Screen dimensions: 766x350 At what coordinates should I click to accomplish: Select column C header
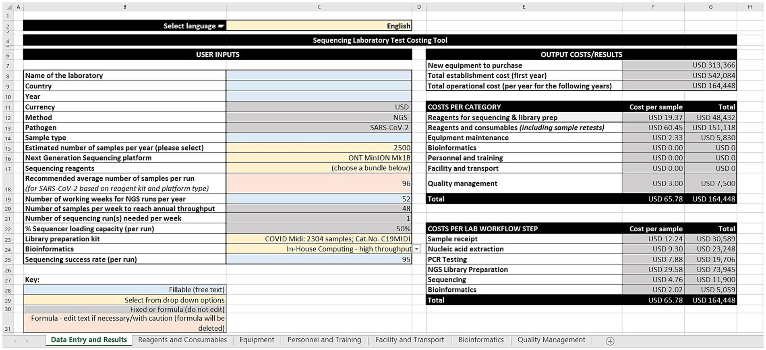[319, 7]
